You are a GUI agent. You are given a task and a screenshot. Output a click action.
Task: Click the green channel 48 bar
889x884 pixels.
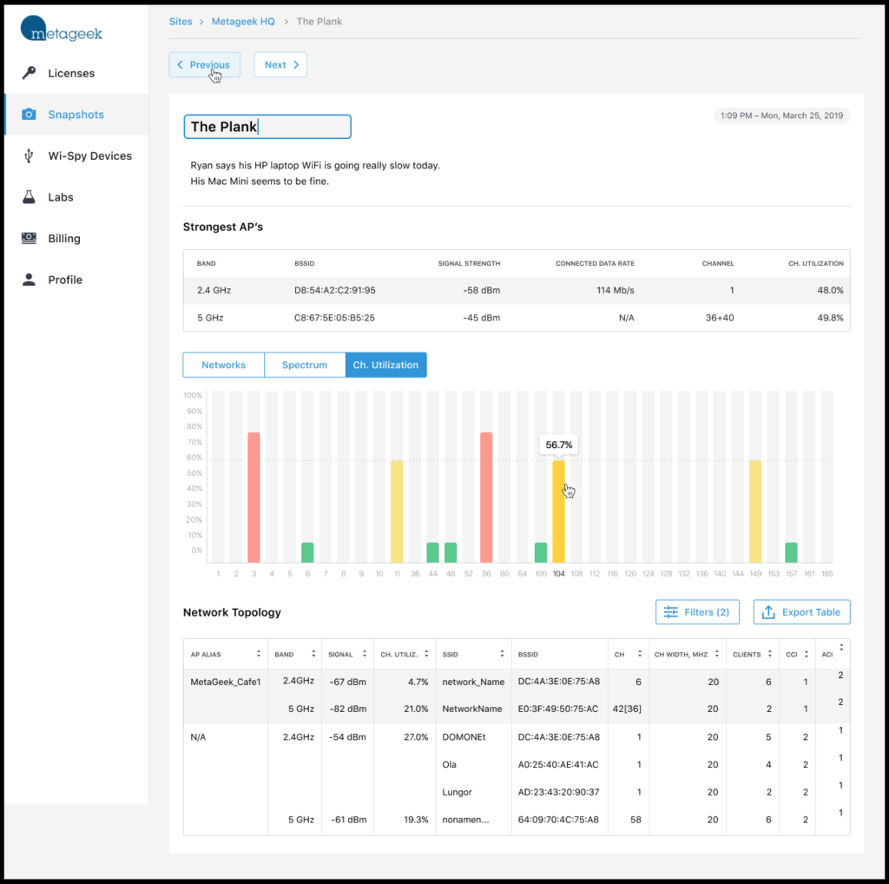tap(451, 552)
